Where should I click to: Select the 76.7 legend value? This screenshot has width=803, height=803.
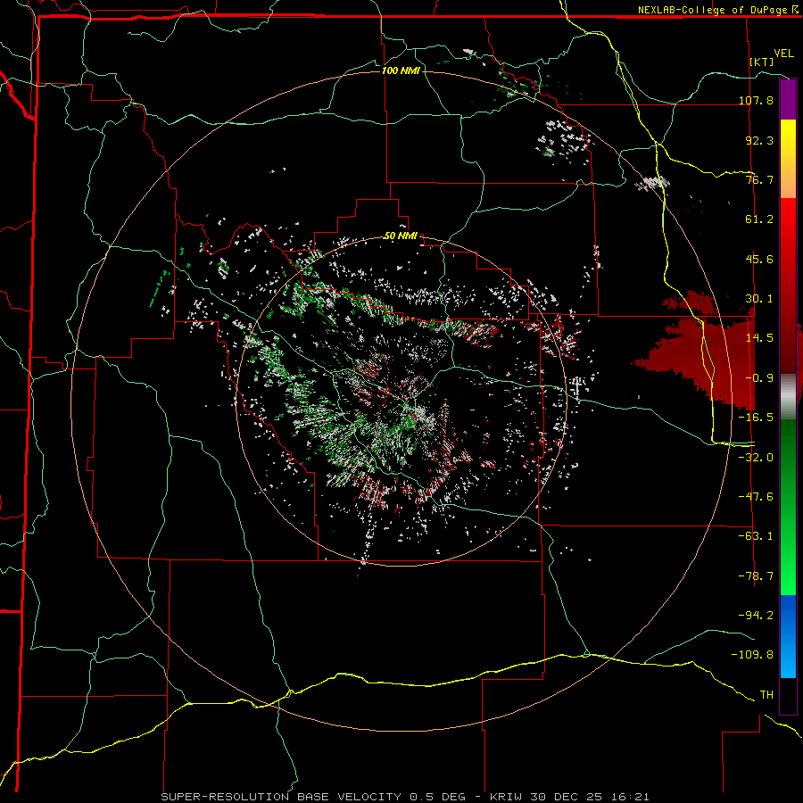[759, 179]
